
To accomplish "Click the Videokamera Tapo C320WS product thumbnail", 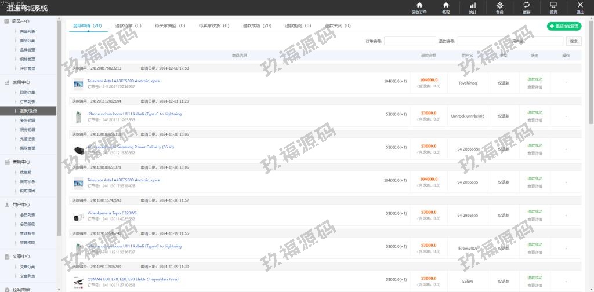I will [78, 217].
